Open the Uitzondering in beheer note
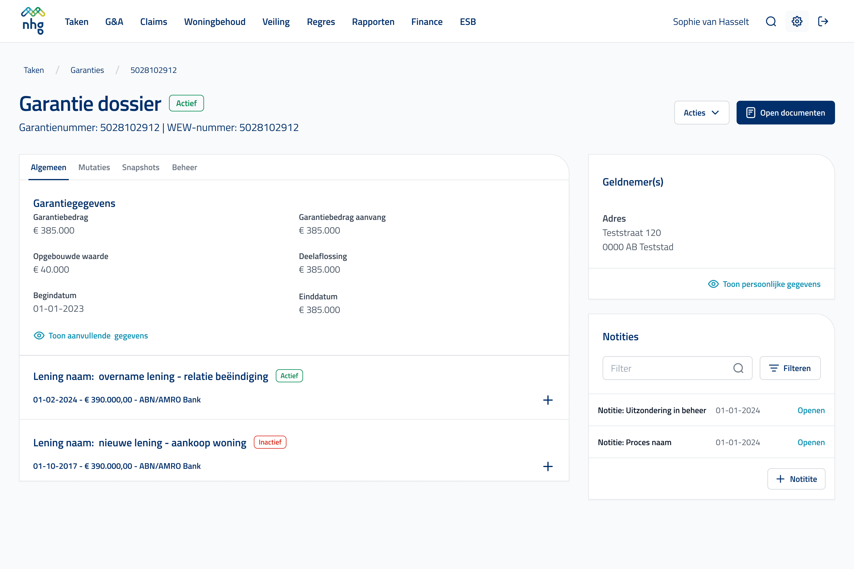 811,410
